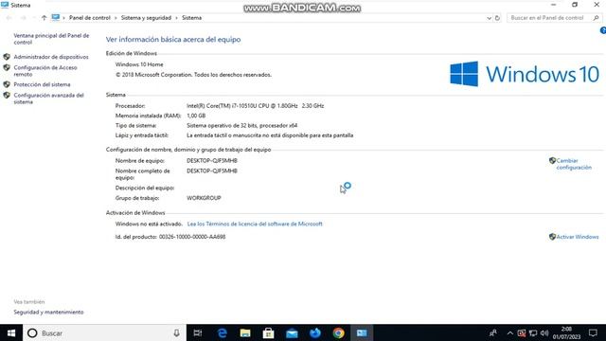Image resolution: width=606 pixels, height=341 pixels.
Task: Open Administrador de dispositivos link
Action: [51, 57]
